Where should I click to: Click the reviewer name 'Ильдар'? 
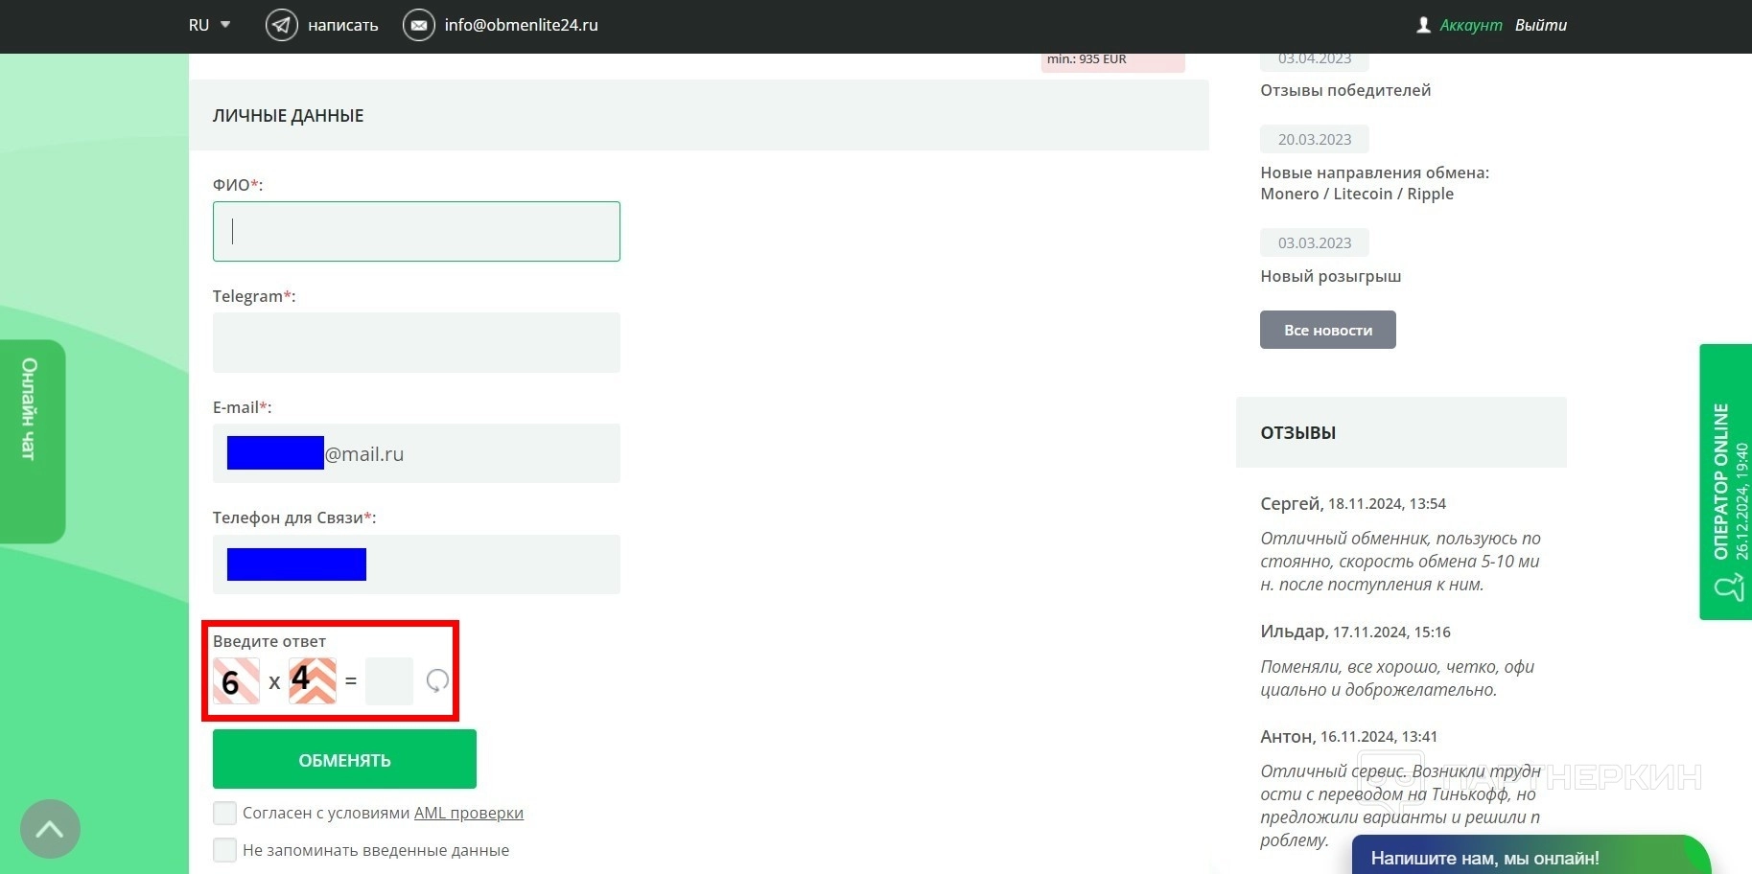coord(1294,632)
